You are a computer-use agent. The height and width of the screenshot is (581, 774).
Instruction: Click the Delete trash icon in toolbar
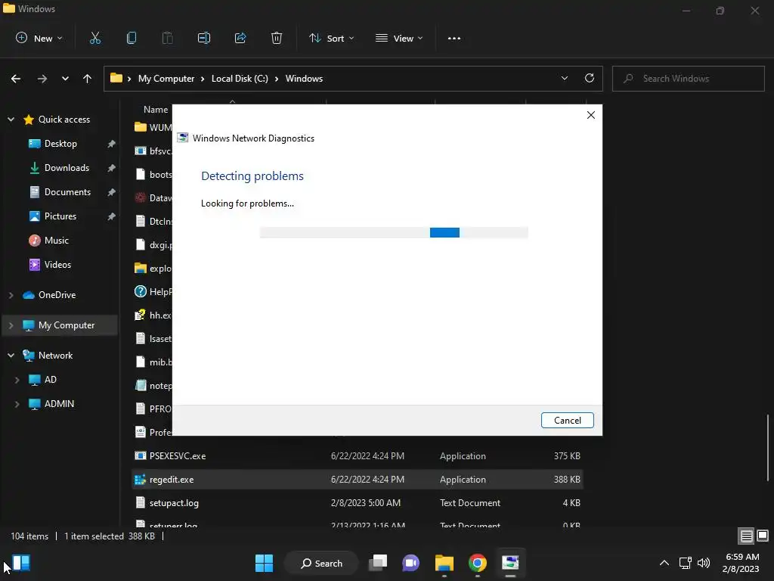tap(277, 38)
